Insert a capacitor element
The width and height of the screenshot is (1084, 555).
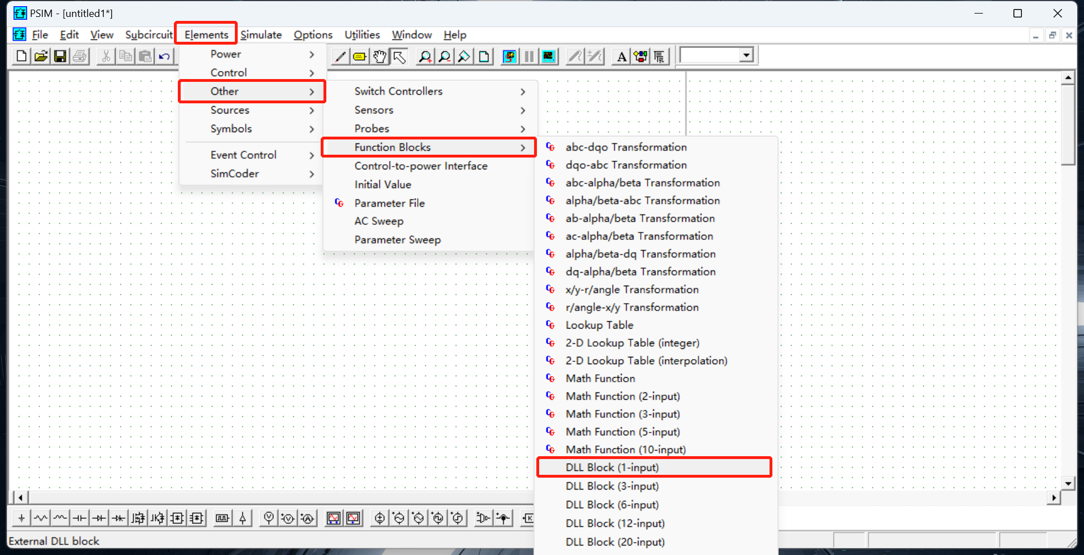(x=80, y=518)
